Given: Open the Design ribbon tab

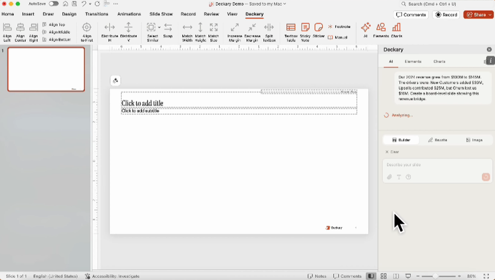Looking at the screenshot, I should (x=69, y=14).
